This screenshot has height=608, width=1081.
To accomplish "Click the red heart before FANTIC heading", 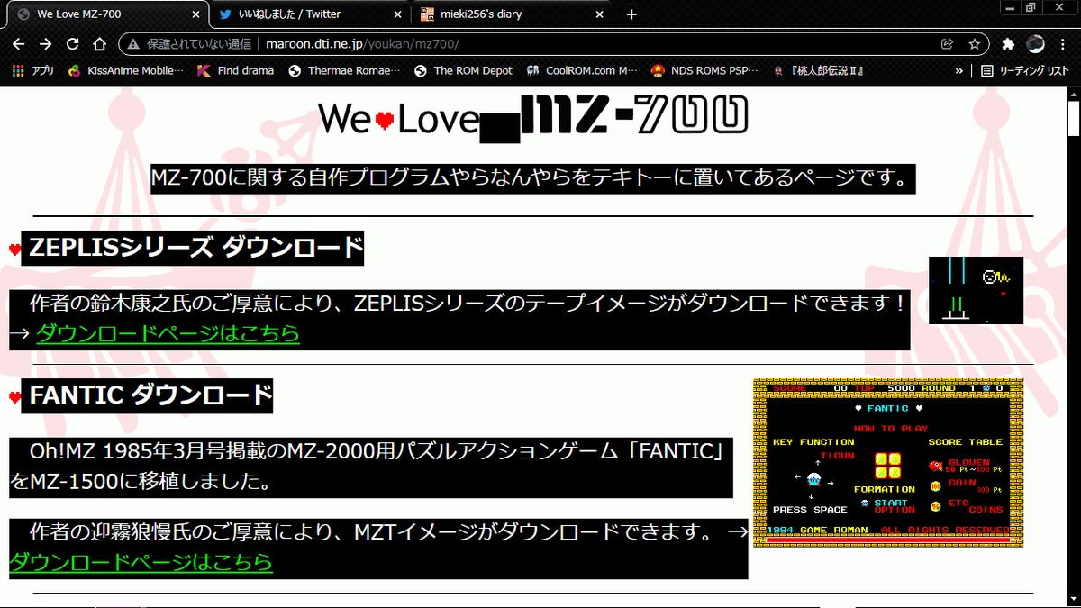I will pos(14,396).
